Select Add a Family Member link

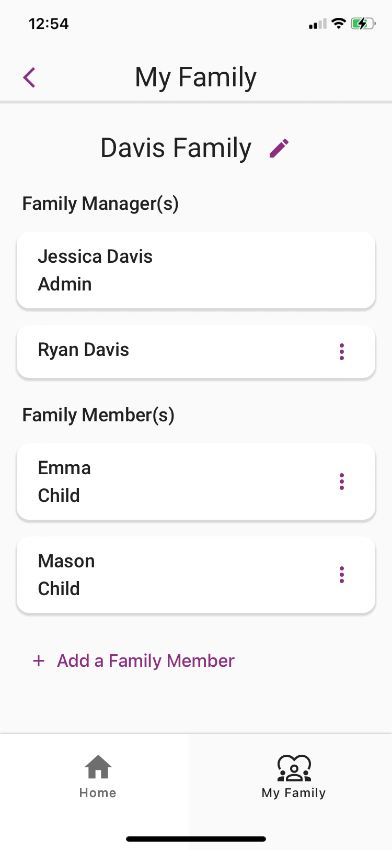(x=146, y=661)
